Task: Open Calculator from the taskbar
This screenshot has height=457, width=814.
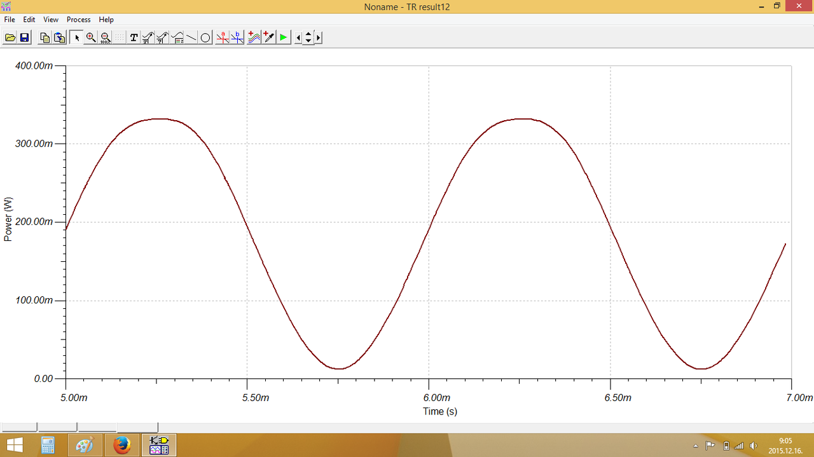Action: click(x=48, y=445)
